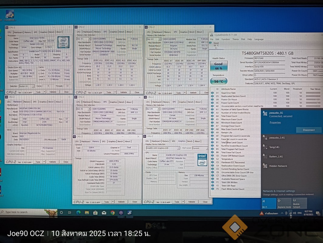Click the Type here to search box
This screenshot has width=323, height=243.
click(29, 212)
